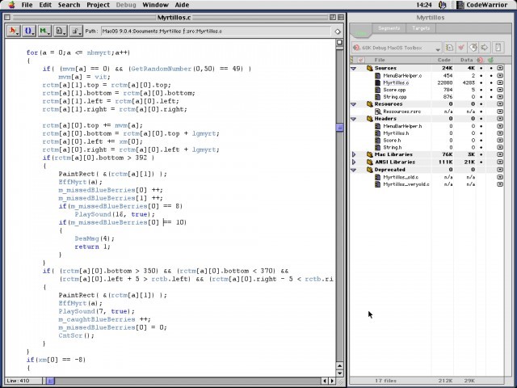
Task: Click the split pane icon above the editor scrollbar
Action: pyautogui.click(x=339, y=42)
